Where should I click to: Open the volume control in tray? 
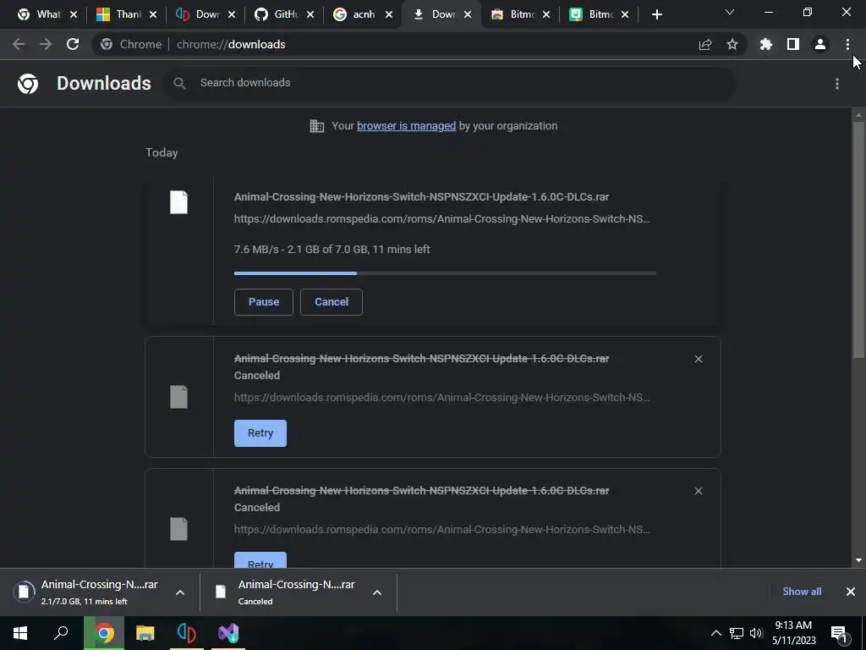click(756, 633)
